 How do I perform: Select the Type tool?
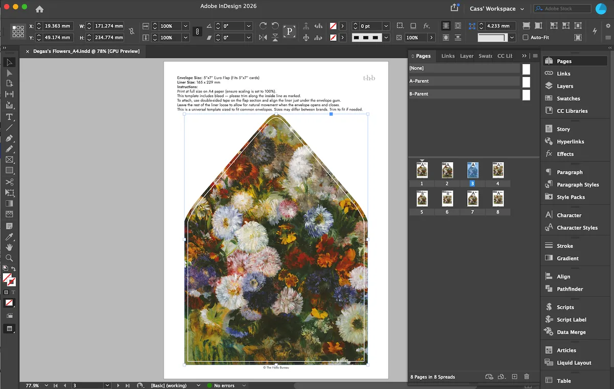[9, 117]
